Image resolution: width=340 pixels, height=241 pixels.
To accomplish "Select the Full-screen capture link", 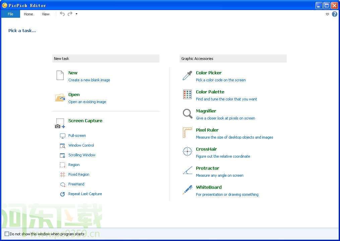I will [x=77, y=136].
